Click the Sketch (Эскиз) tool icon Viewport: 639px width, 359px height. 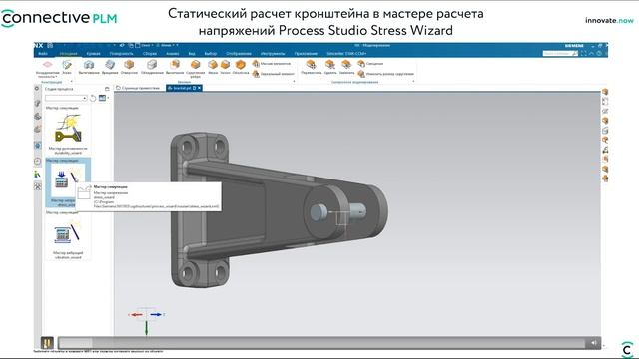(67, 64)
